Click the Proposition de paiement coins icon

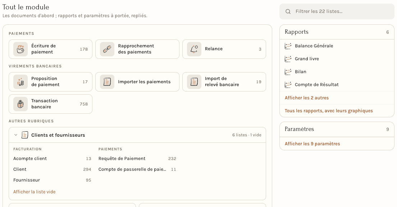tap(20, 82)
